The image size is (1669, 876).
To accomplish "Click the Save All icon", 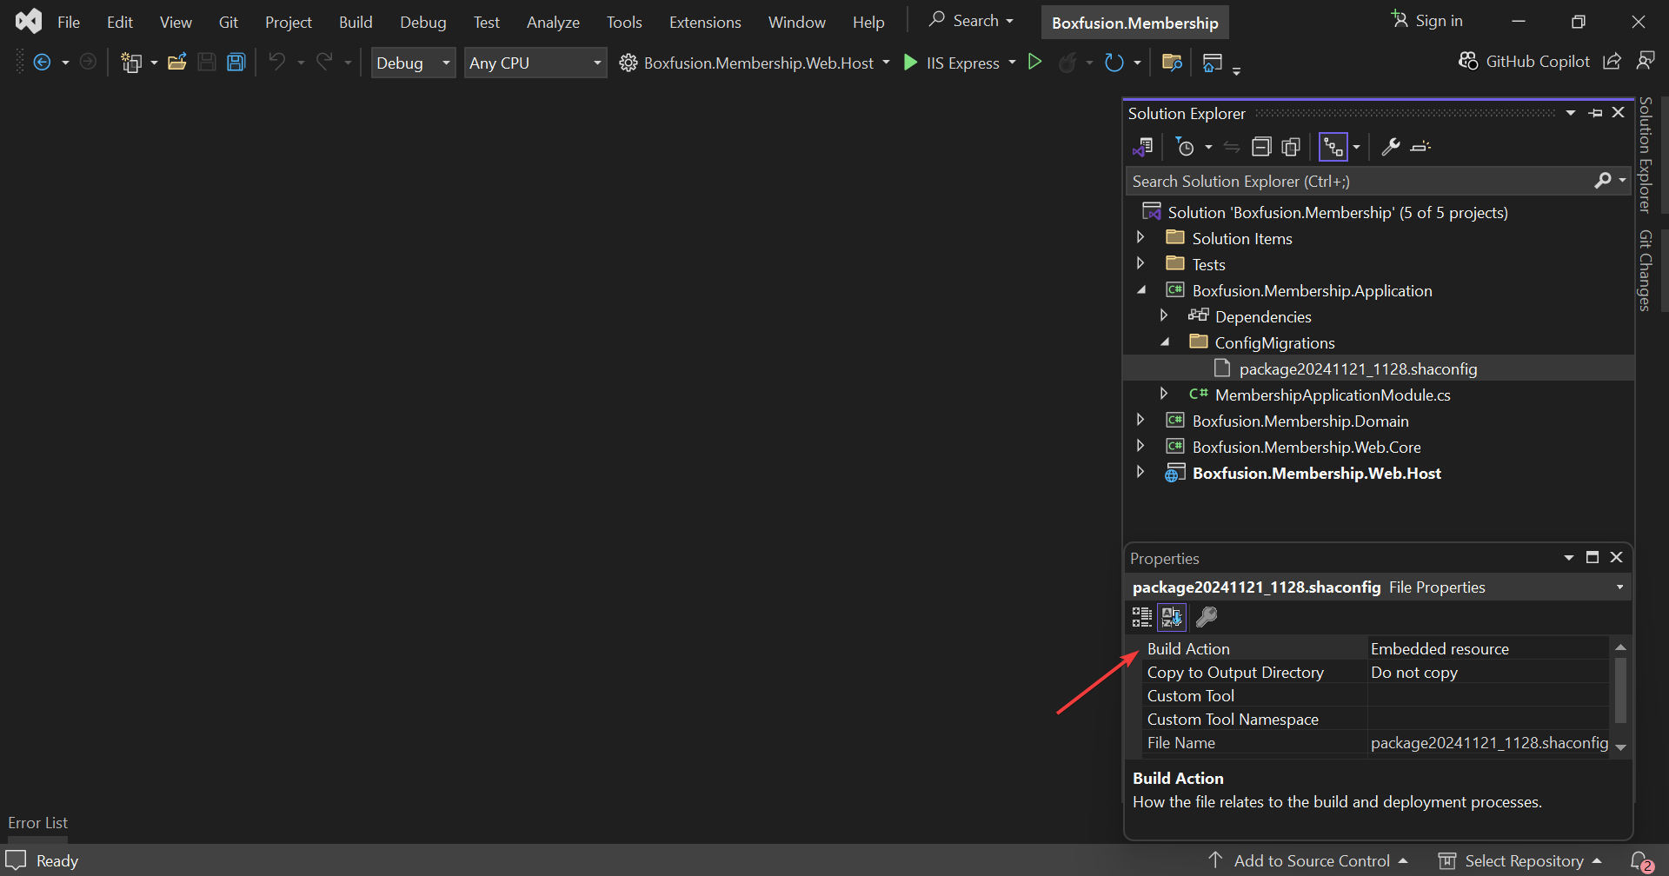I will [x=236, y=62].
